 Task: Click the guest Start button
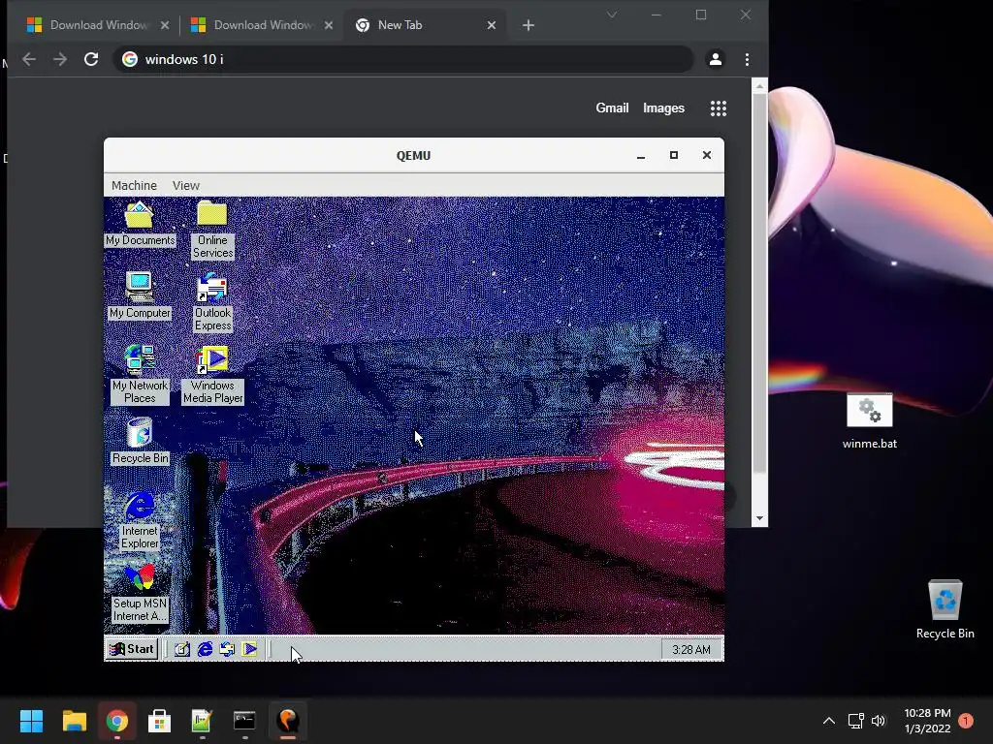[x=132, y=649]
